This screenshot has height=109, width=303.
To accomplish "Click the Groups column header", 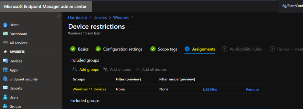I will [79, 79].
